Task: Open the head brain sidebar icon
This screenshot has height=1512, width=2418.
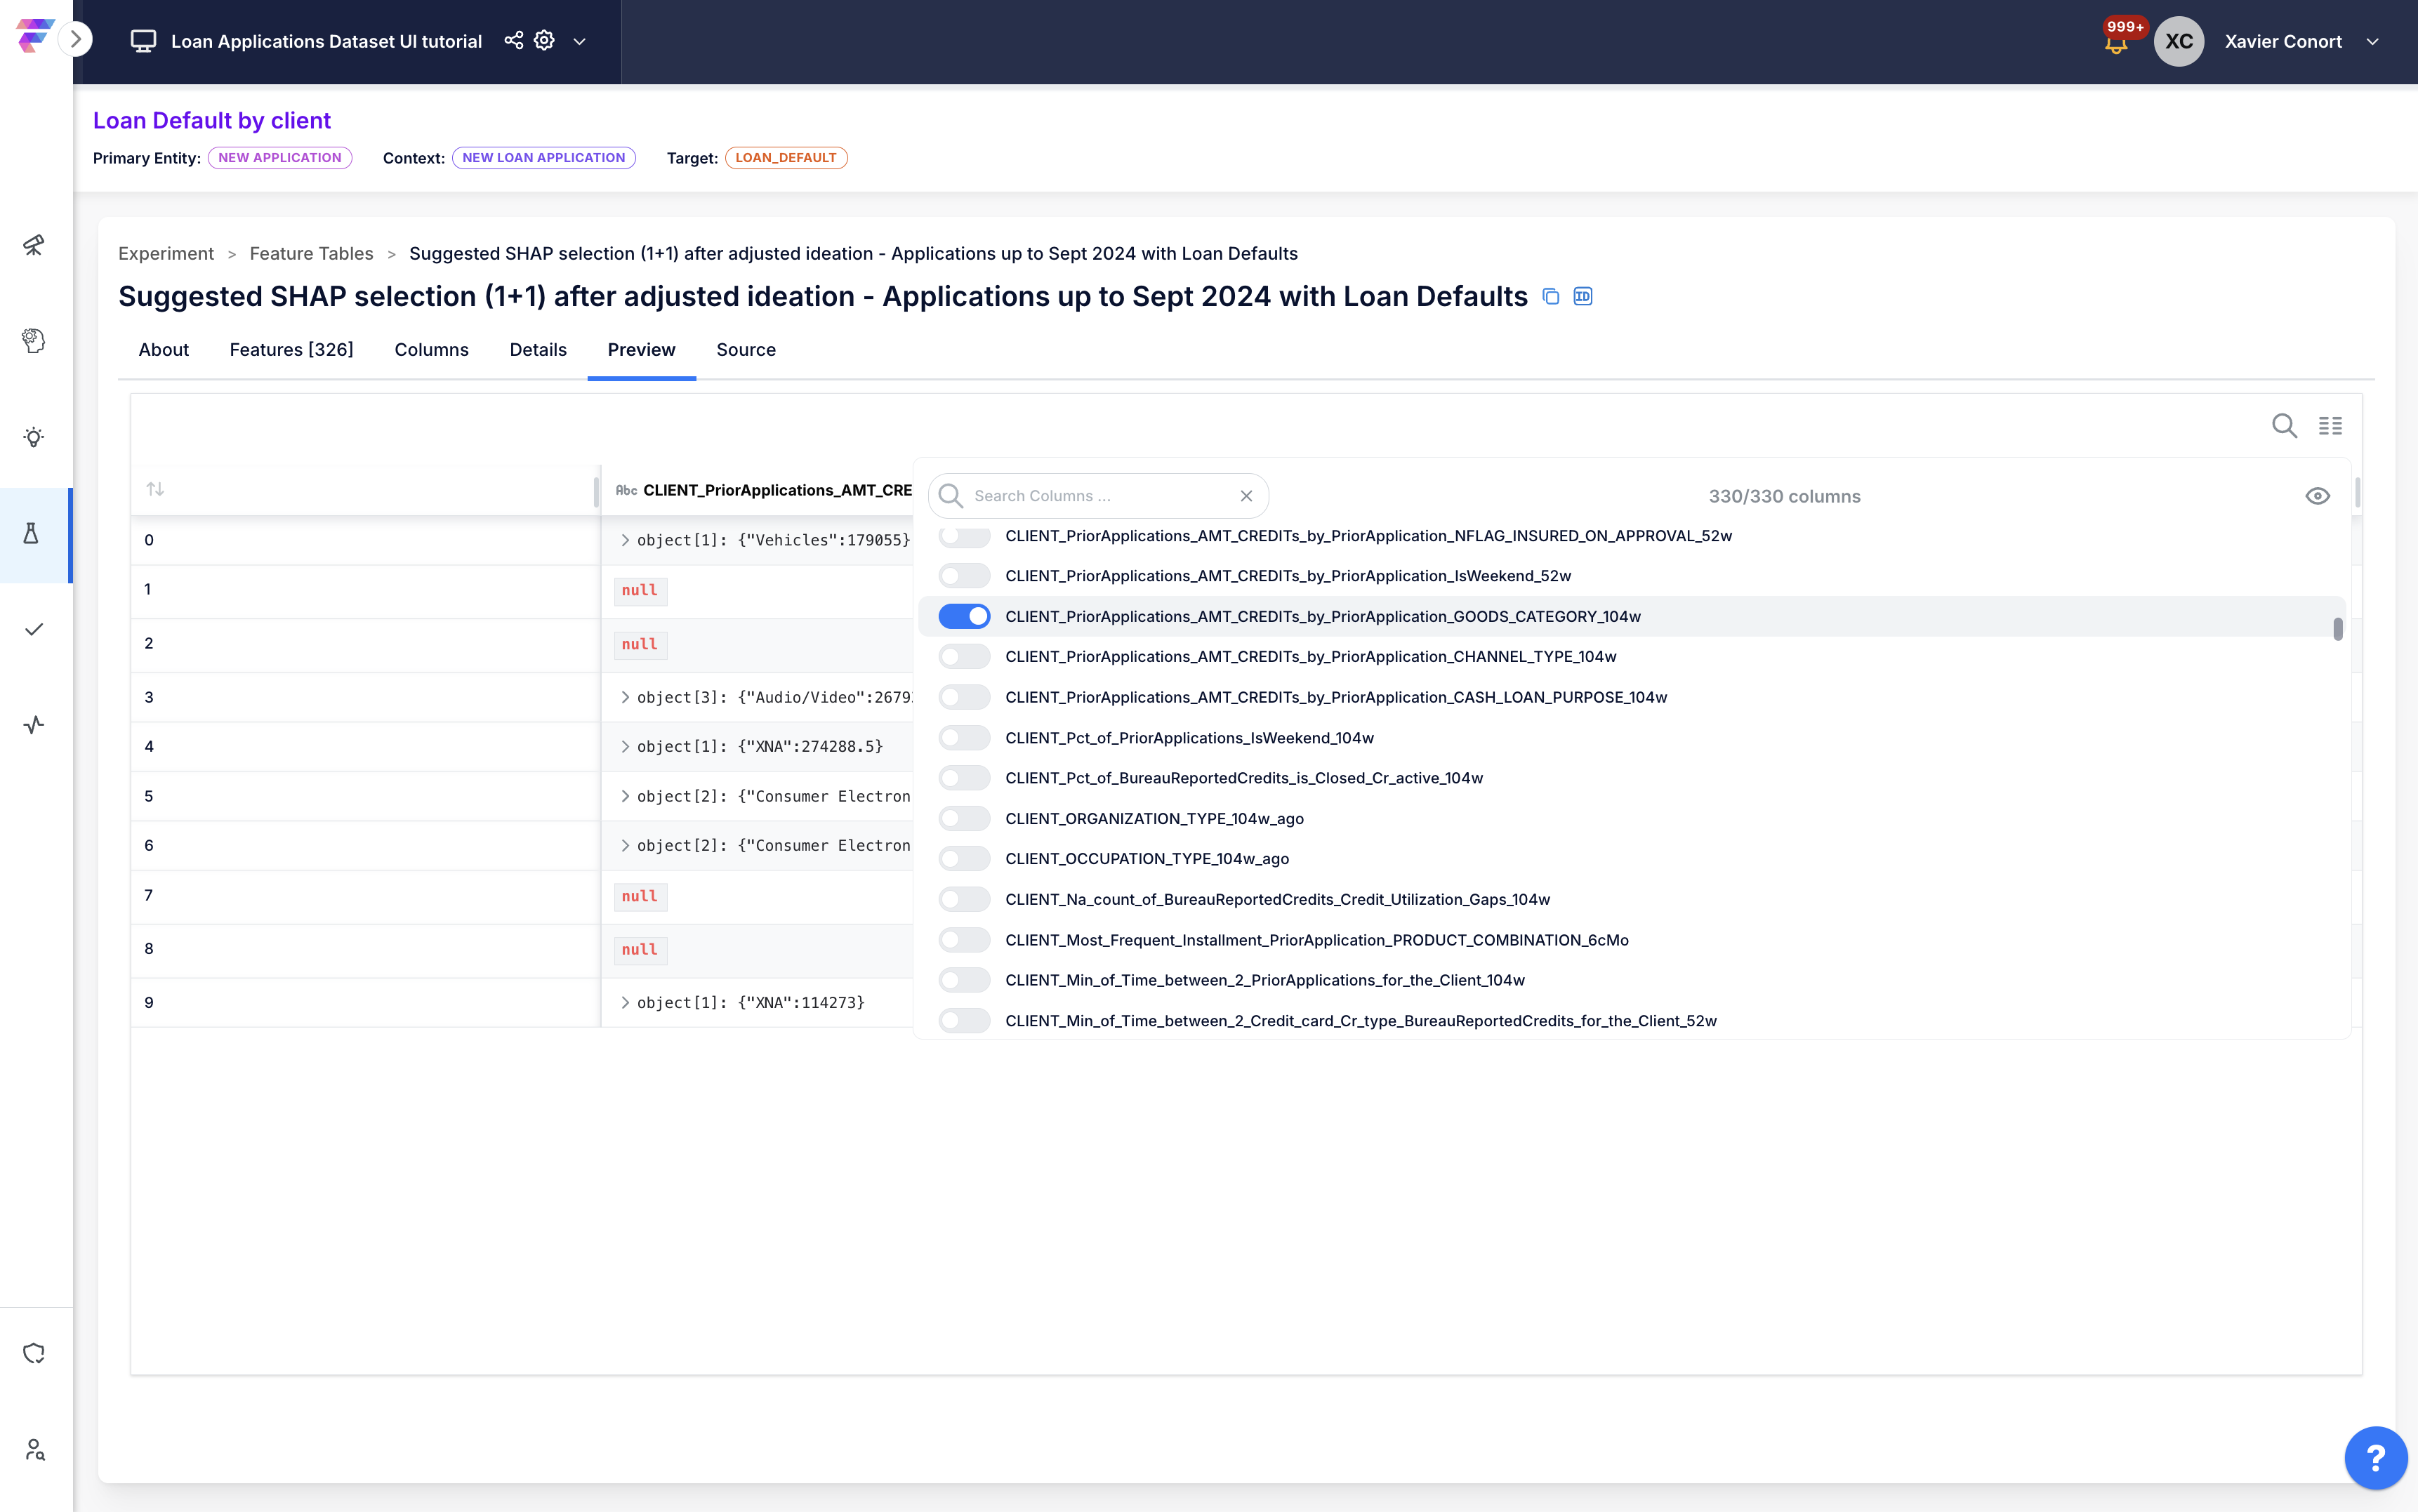Action: point(34,341)
